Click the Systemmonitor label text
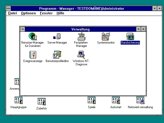 [106, 43]
